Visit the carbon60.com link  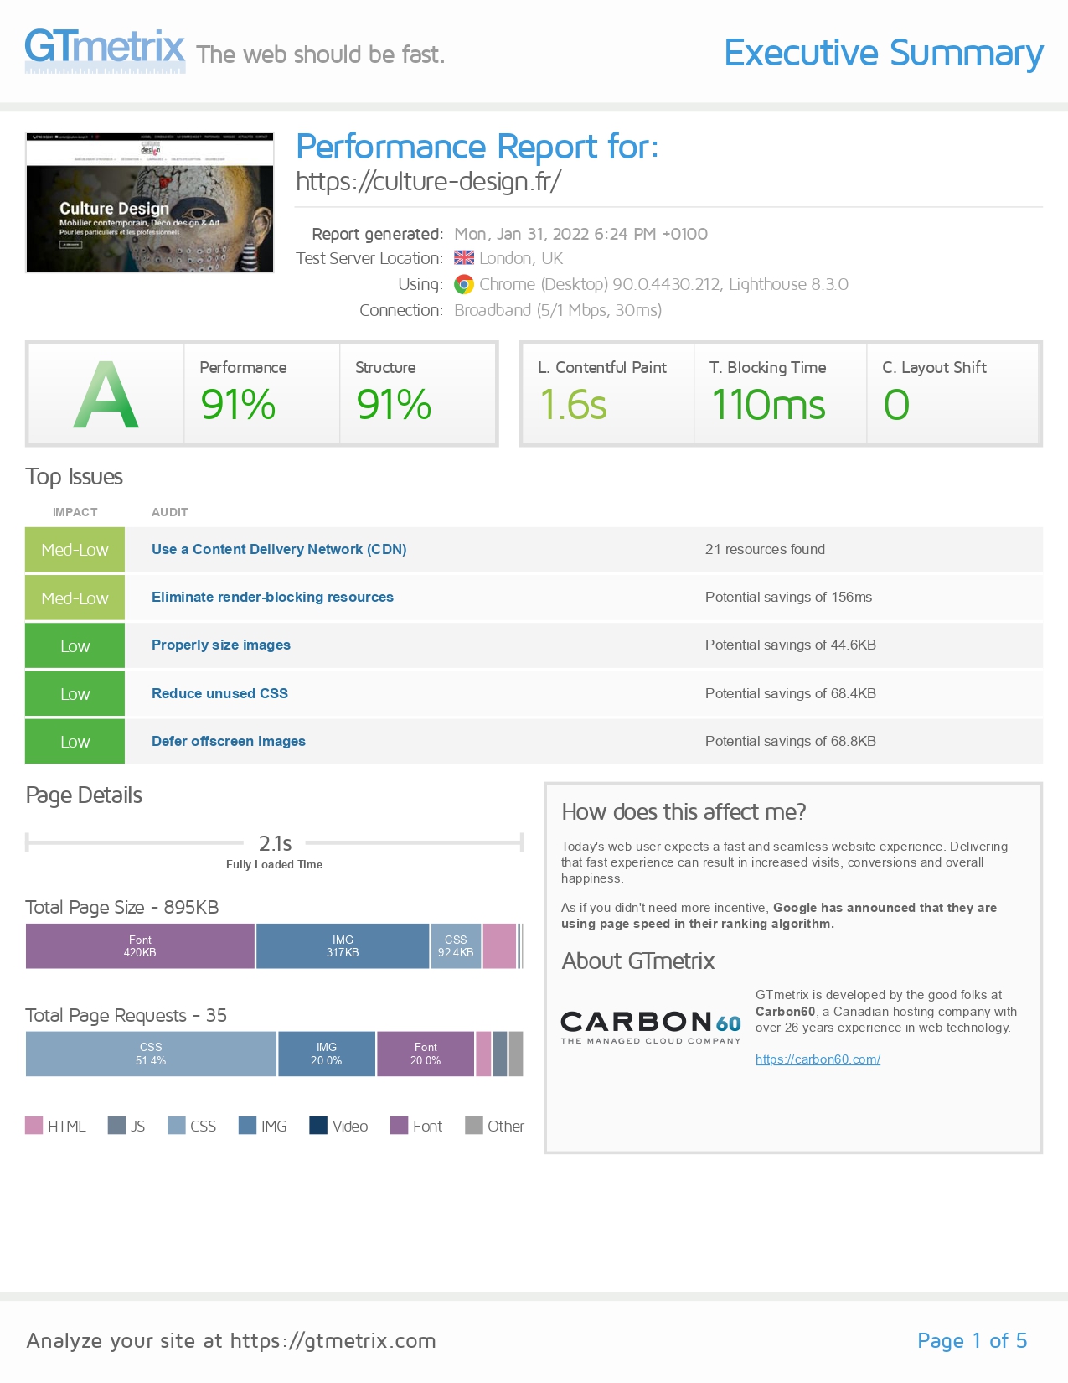pyautogui.click(x=818, y=1059)
